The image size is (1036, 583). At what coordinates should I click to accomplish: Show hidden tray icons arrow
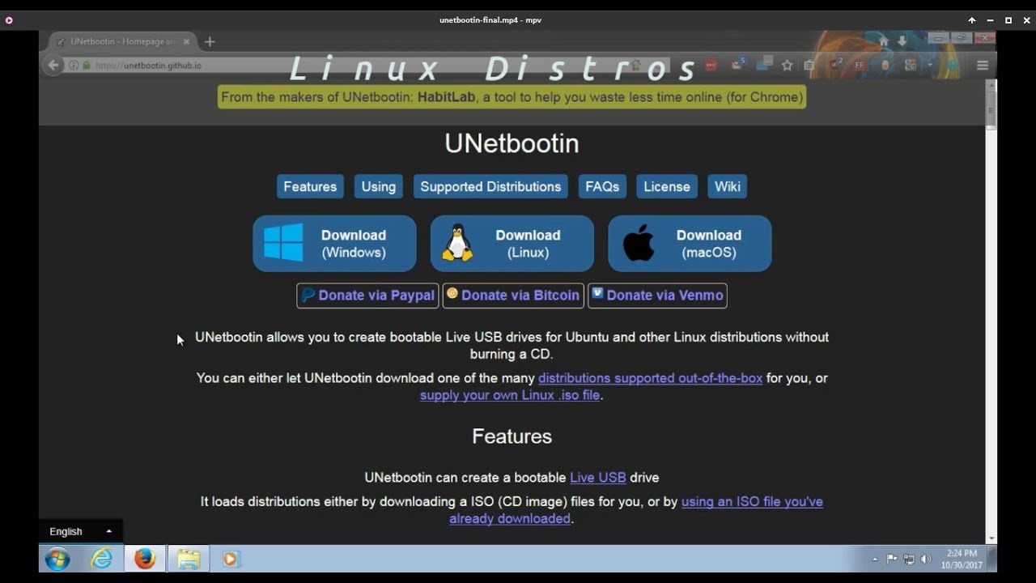point(875,560)
